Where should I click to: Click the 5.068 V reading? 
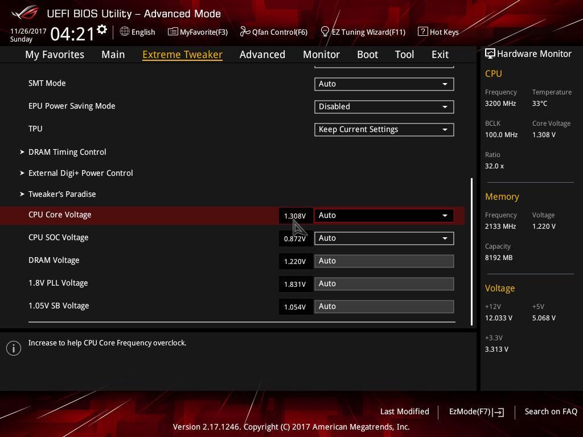[x=544, y=318]
